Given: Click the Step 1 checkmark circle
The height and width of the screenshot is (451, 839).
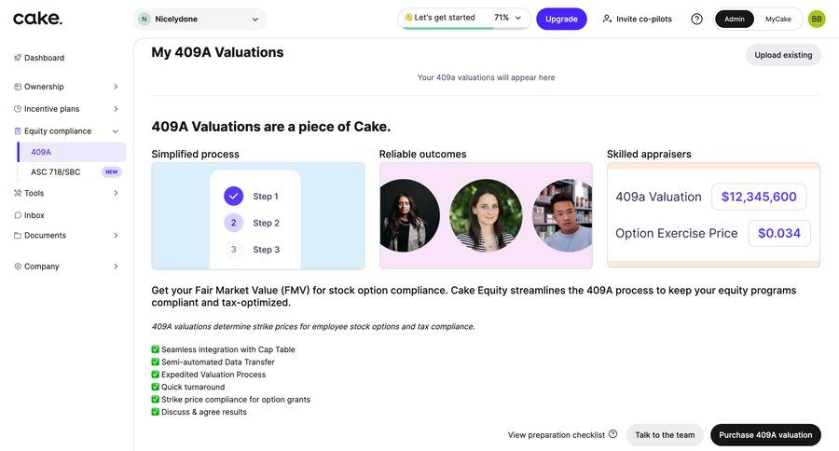Looking at the screenshot, I should pyautogui.click(x=233, y=197).
